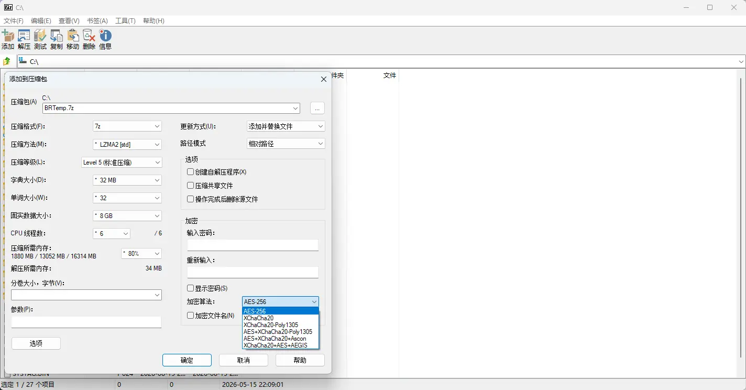Expand the 路径模式 相对路径 dropdown

click(286, 144)
